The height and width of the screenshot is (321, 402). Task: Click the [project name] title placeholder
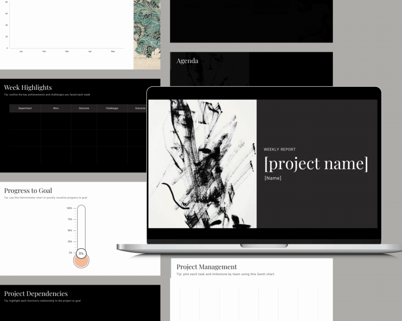pyautogui.click(x=316, y=163)
